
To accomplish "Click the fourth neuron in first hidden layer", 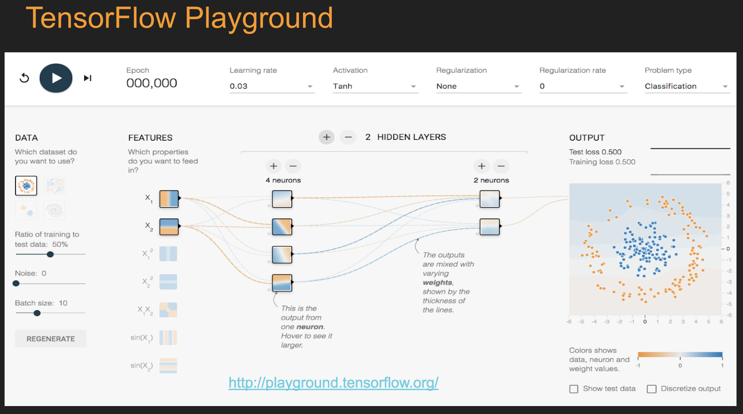I will [x=282, y=283].
